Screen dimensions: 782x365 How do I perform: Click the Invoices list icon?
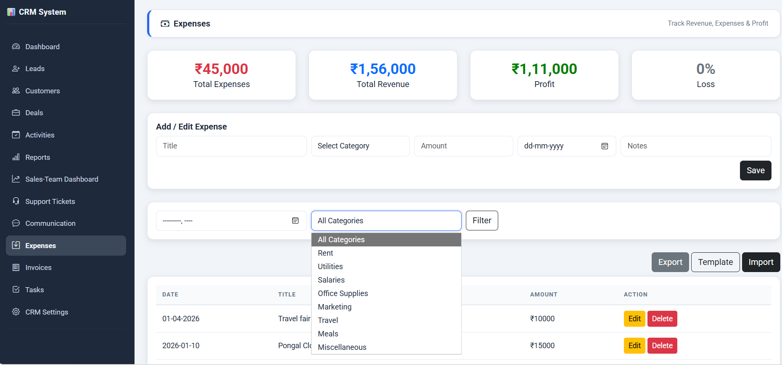click(16, 267)
